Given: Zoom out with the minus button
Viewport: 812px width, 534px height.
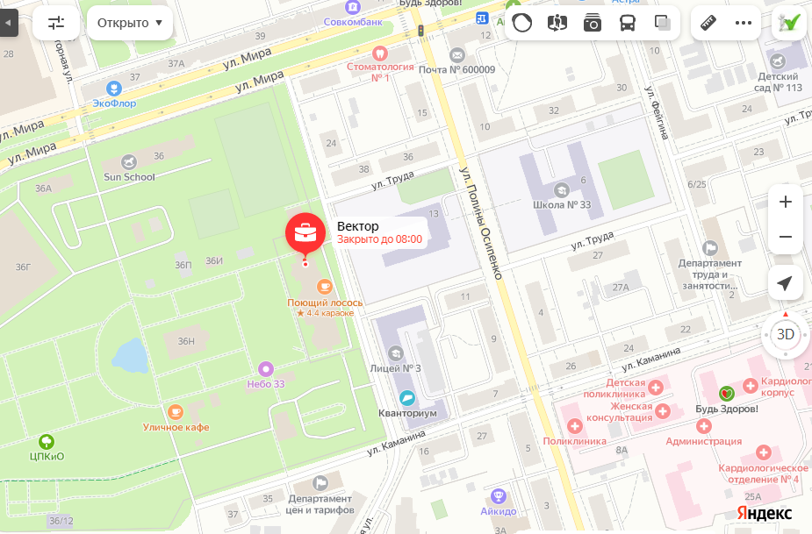Looking at the screenshot, I should click(x=786, y=237).
